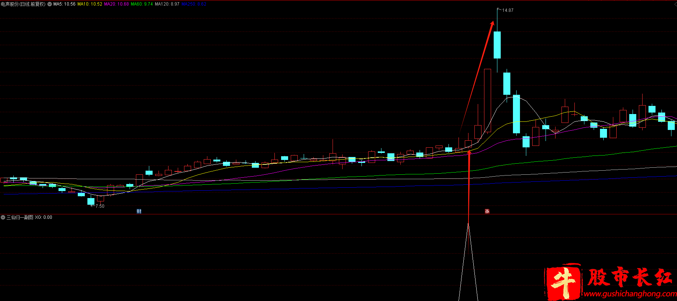This screenshot has height=301, width=677.
Task: Click the magenta MA20: 10.68 label
Action: click(x=116, y=4)
